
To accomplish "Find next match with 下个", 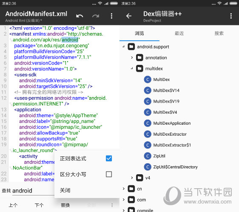I will (x=39, y=205).
